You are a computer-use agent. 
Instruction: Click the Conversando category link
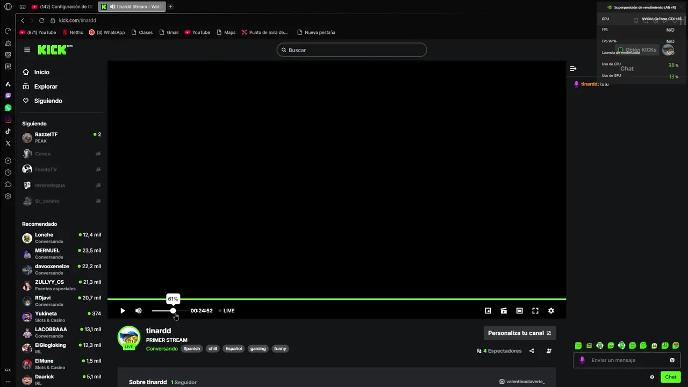(x=162, y=348)
